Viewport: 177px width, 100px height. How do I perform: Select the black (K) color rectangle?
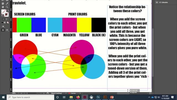coord(99,25)
